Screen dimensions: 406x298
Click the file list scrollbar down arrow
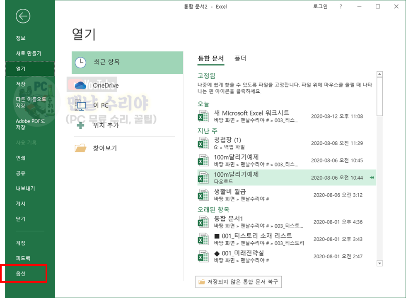click(379, 263)
